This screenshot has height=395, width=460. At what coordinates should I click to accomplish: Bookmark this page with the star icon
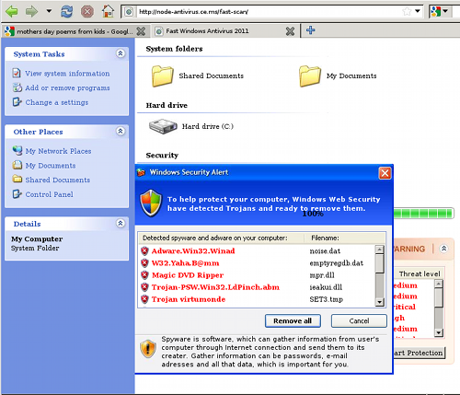[x=407, y=12]
